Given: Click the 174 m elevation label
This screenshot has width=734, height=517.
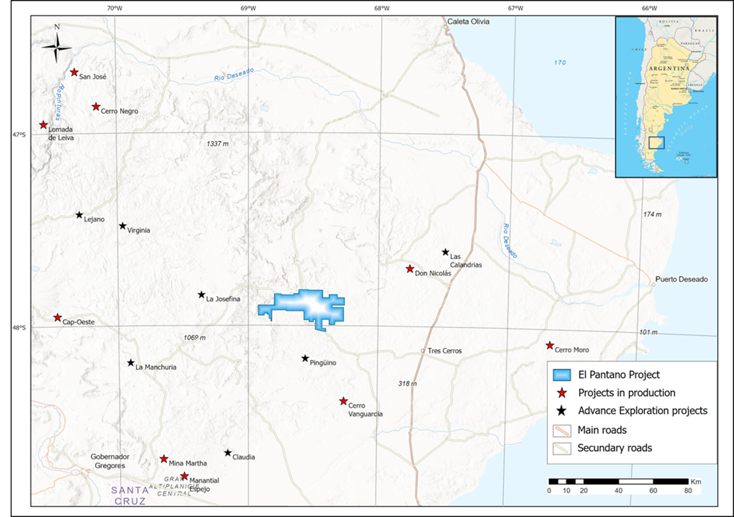Looking at the screenshot, I should 652,214.
